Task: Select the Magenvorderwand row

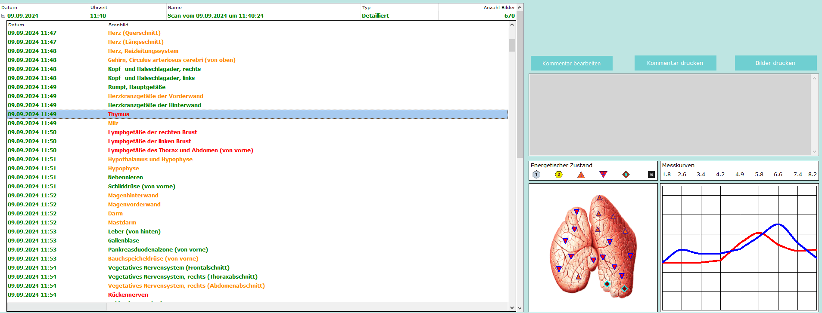Action: click(258, 204)
